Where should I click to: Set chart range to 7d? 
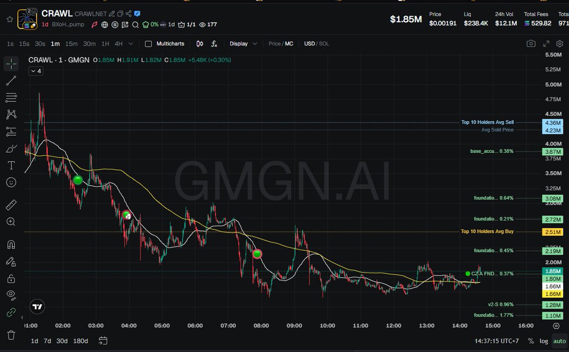pyautogui.click(x=47, y=341)
